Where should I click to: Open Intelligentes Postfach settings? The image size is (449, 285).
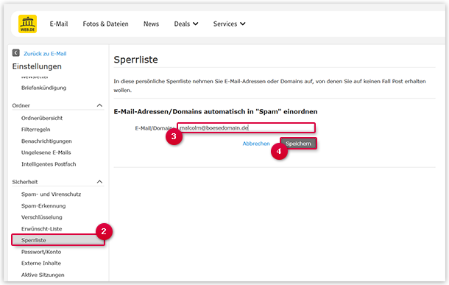click(49, 164)
